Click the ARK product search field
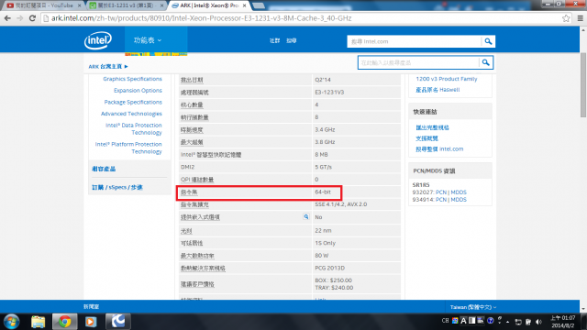 [418, 62]
